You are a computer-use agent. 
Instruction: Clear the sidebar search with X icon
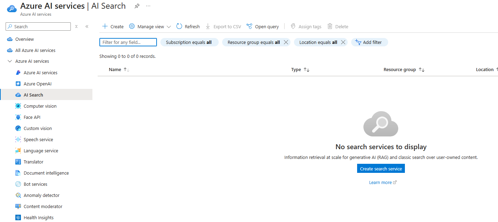[76, 26]
